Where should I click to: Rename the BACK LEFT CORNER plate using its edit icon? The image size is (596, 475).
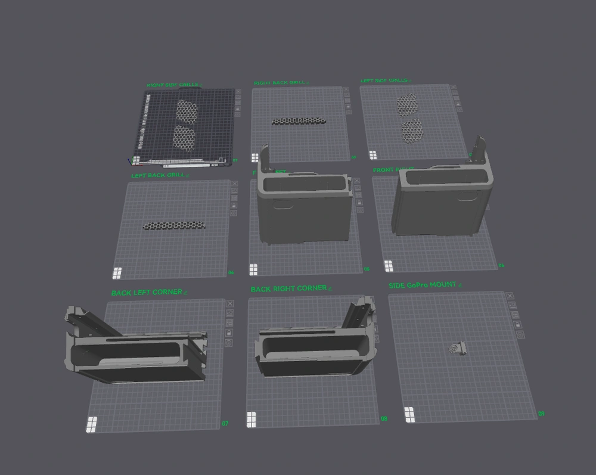pyautogui.click(x=185, y=292)
